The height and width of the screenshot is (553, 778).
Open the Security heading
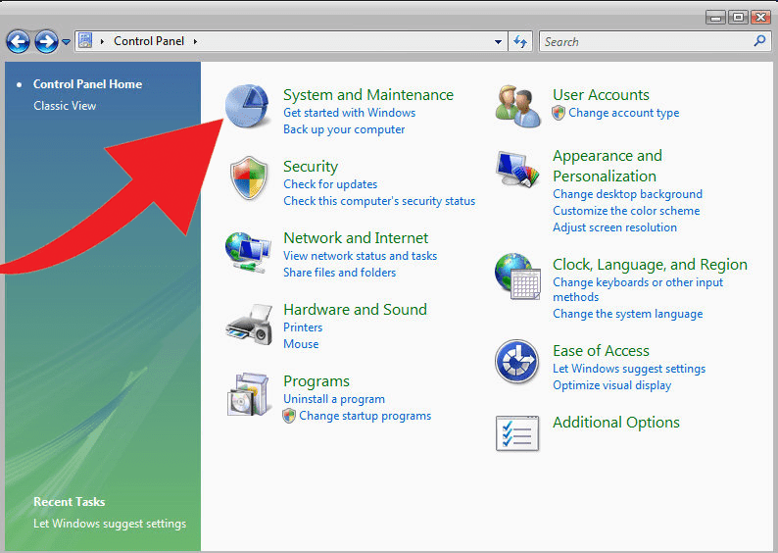click(311, 167)
